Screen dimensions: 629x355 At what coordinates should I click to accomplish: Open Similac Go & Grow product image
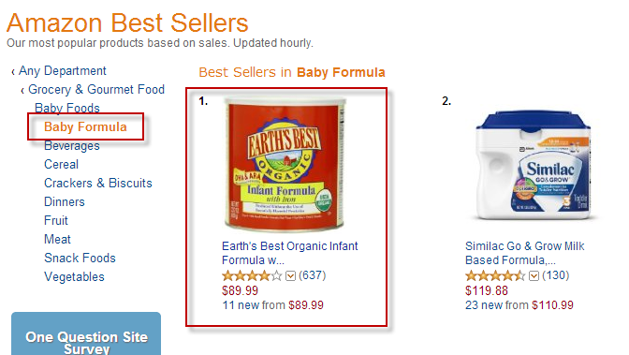pyautogui.click(x=533, y=166)
